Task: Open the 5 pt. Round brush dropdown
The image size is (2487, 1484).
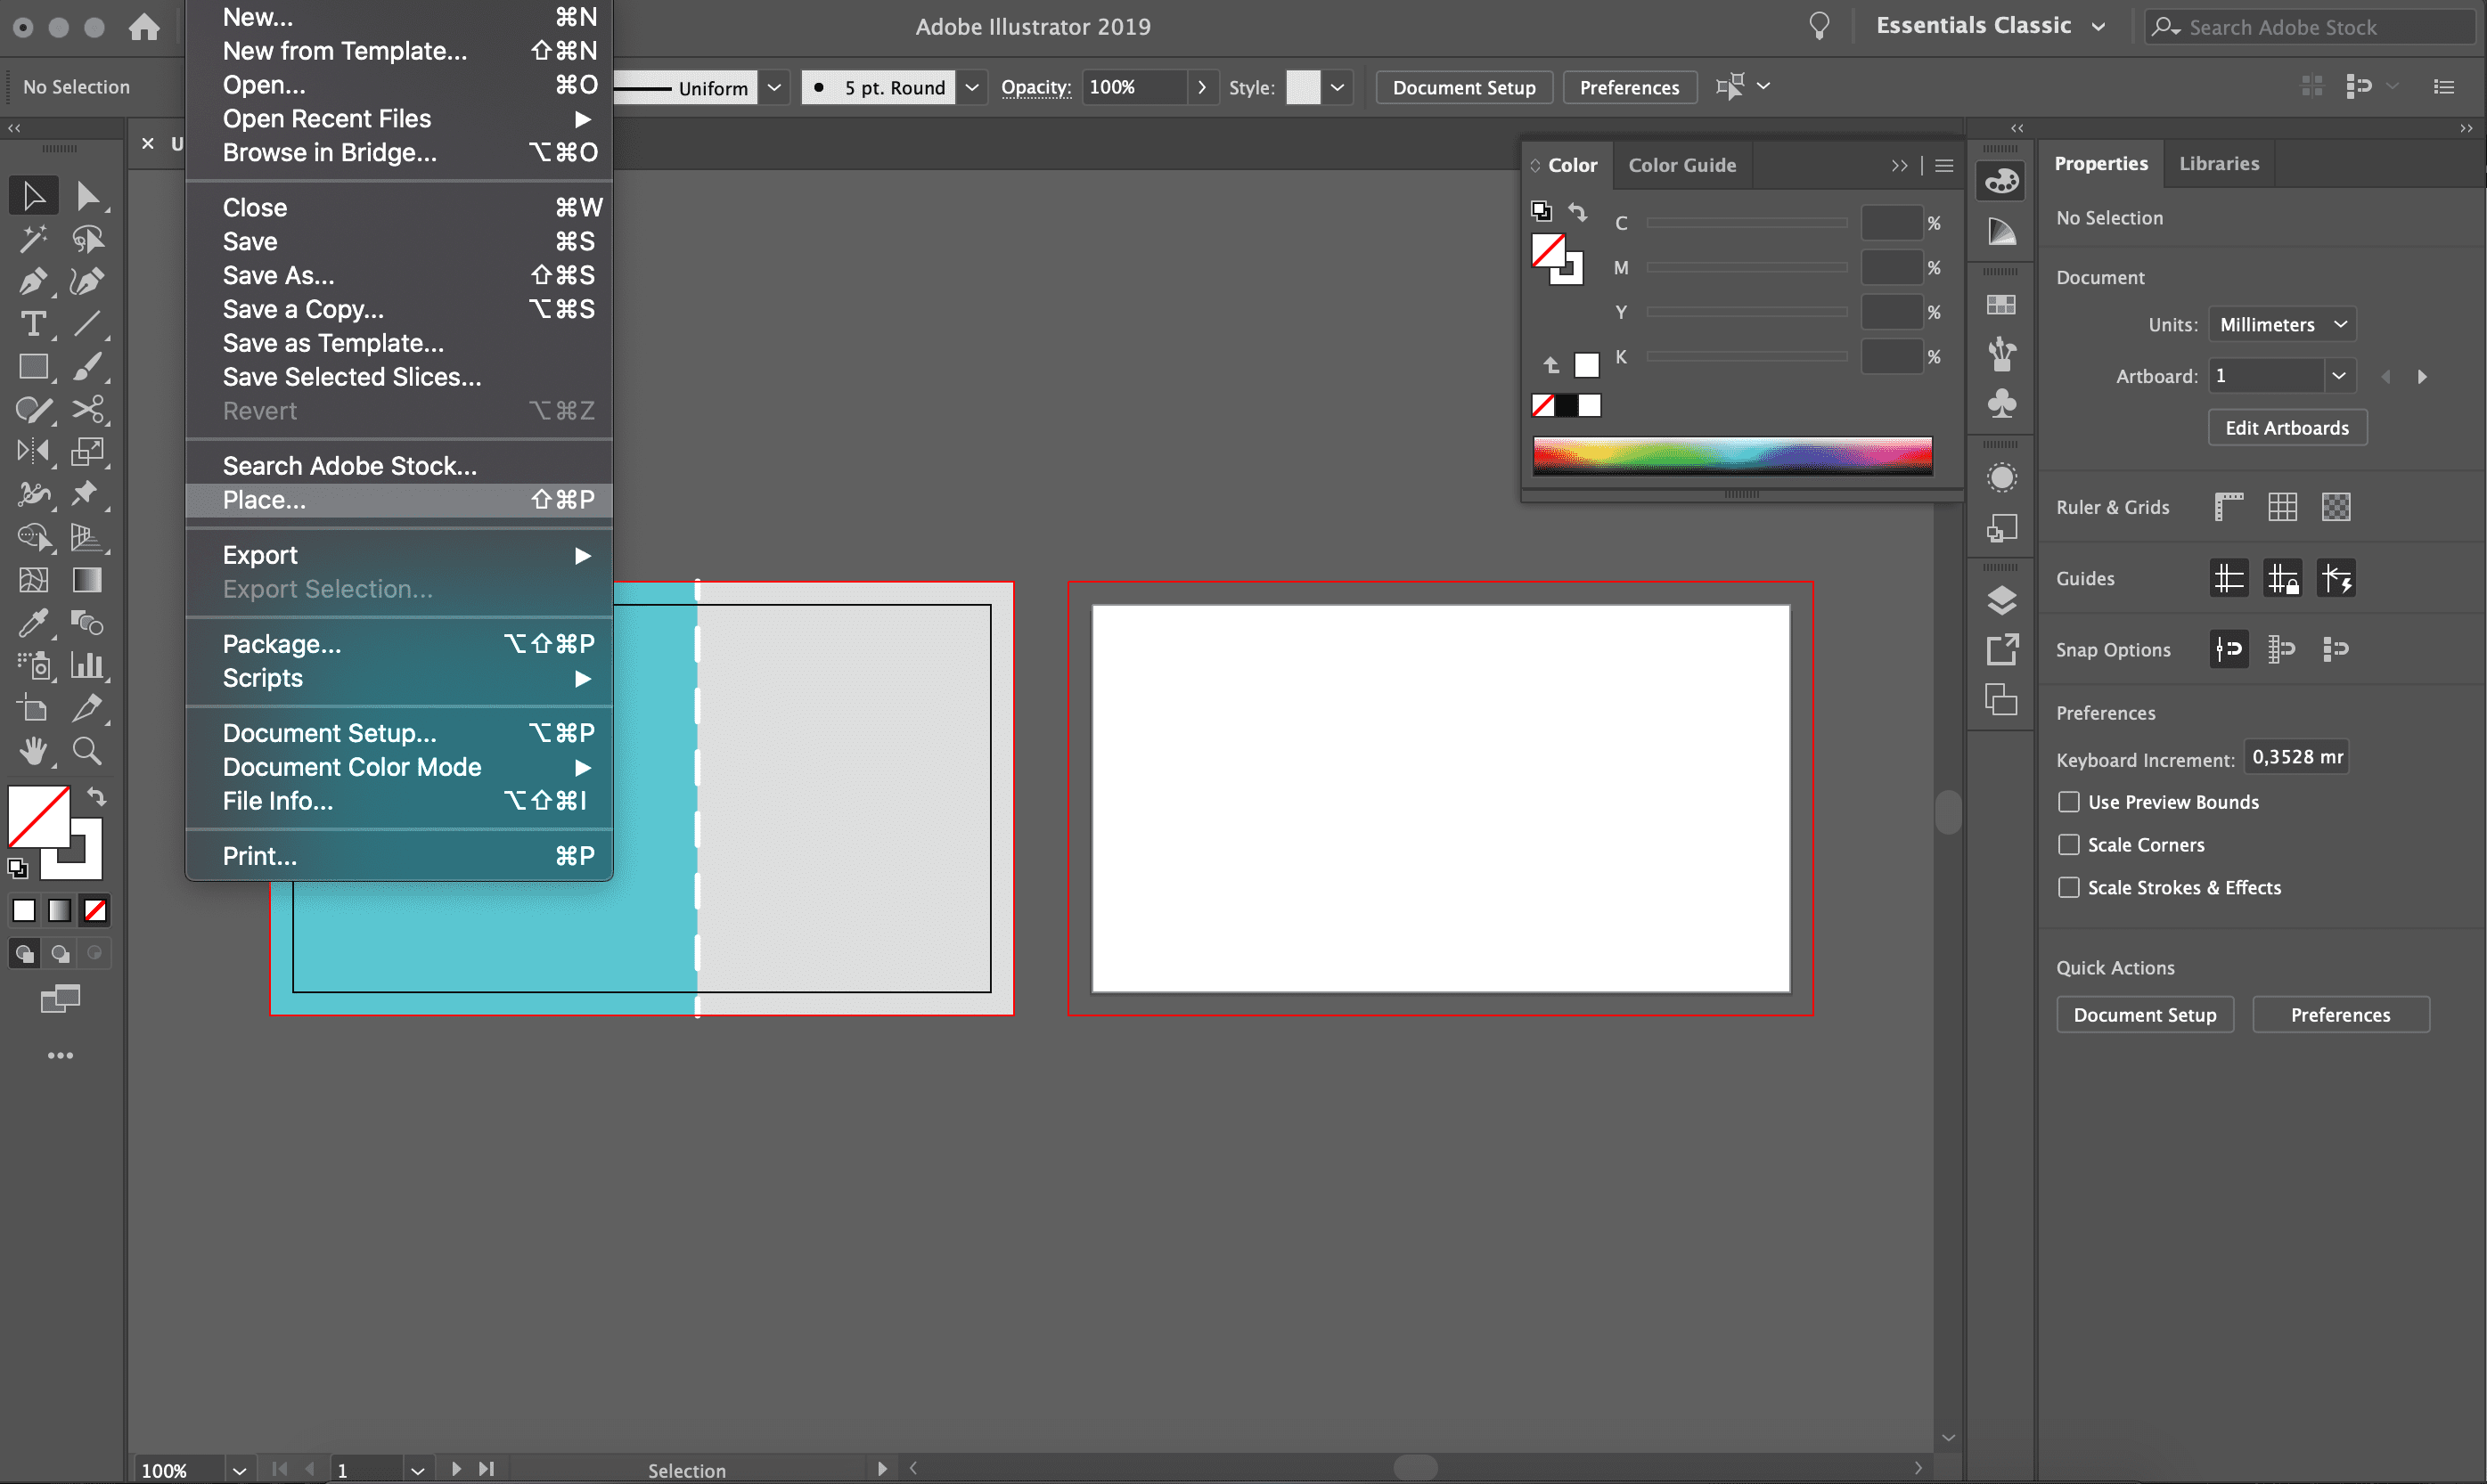Action: point(971,87)
